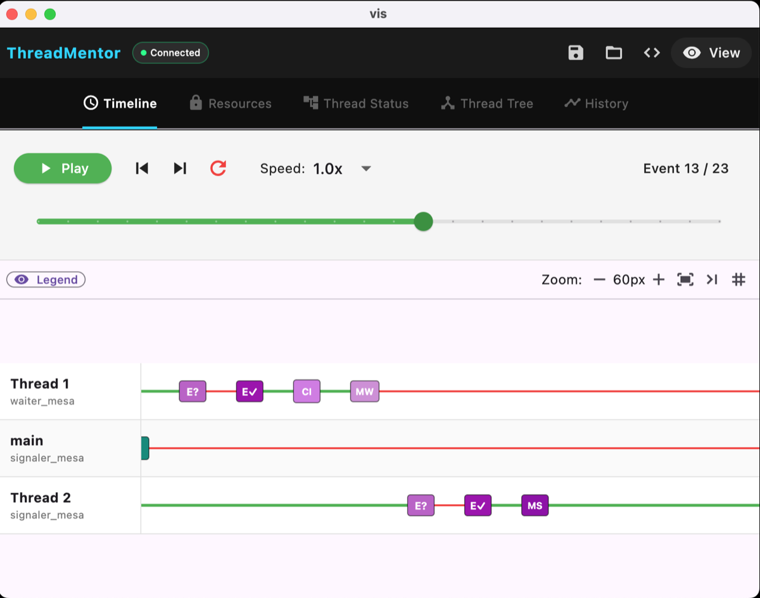Step to the previous event
Screen dimensions: 760x598
point(142,169)
